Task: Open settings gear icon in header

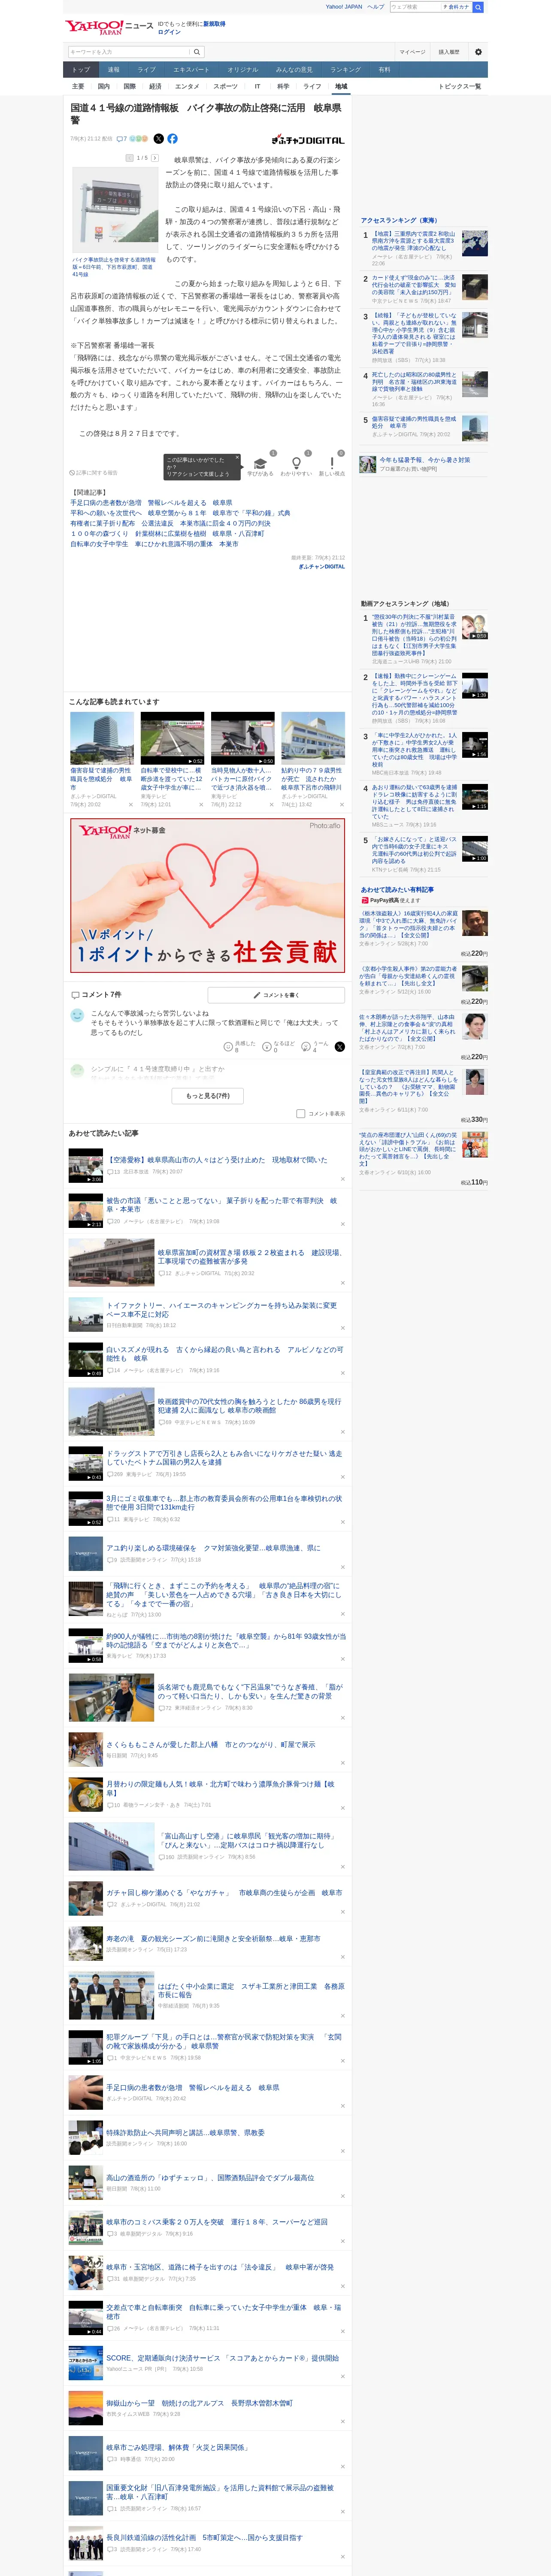Action: click(478, 52)
